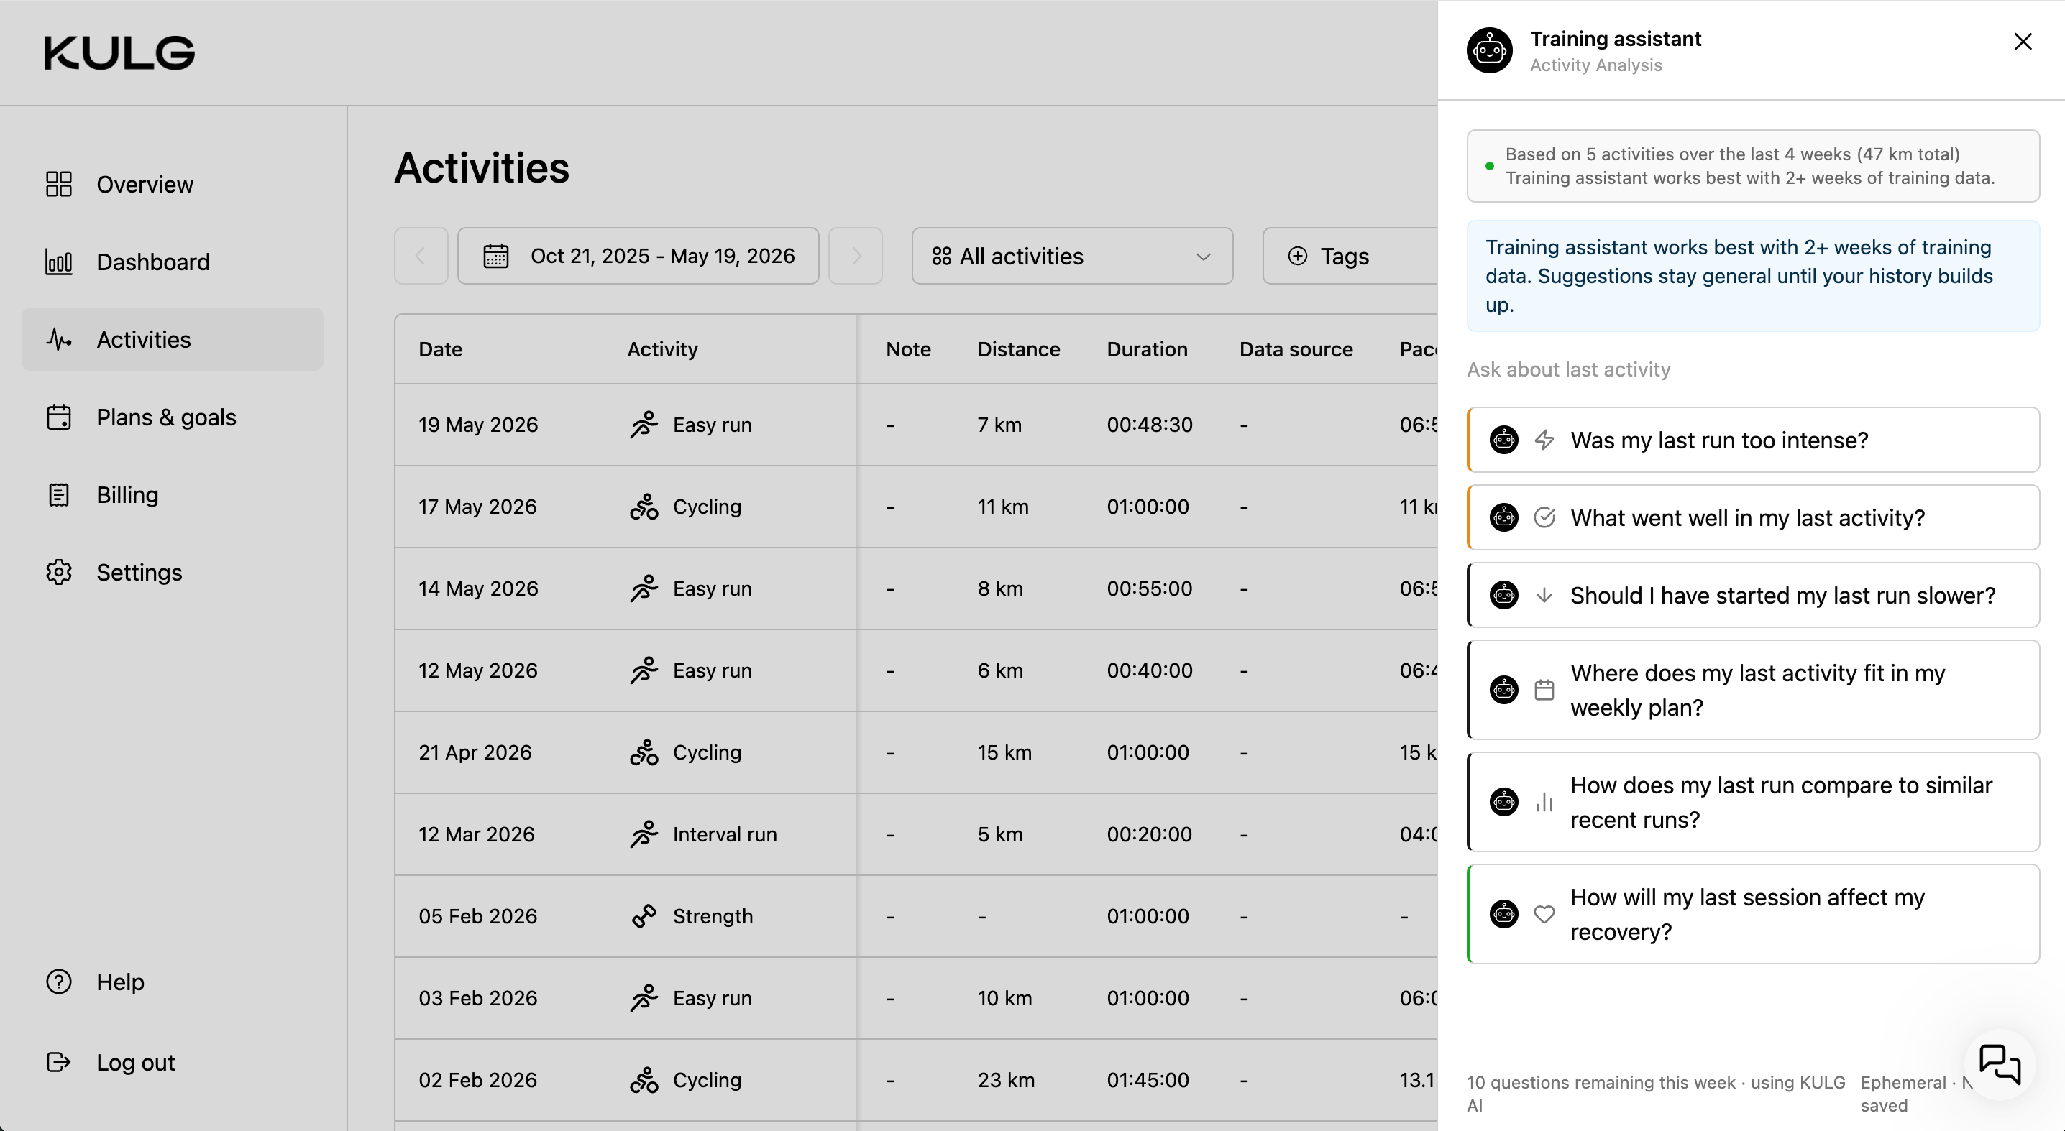Select the weekly plan fit question
The image size is (2065, 1131).
1753,691
